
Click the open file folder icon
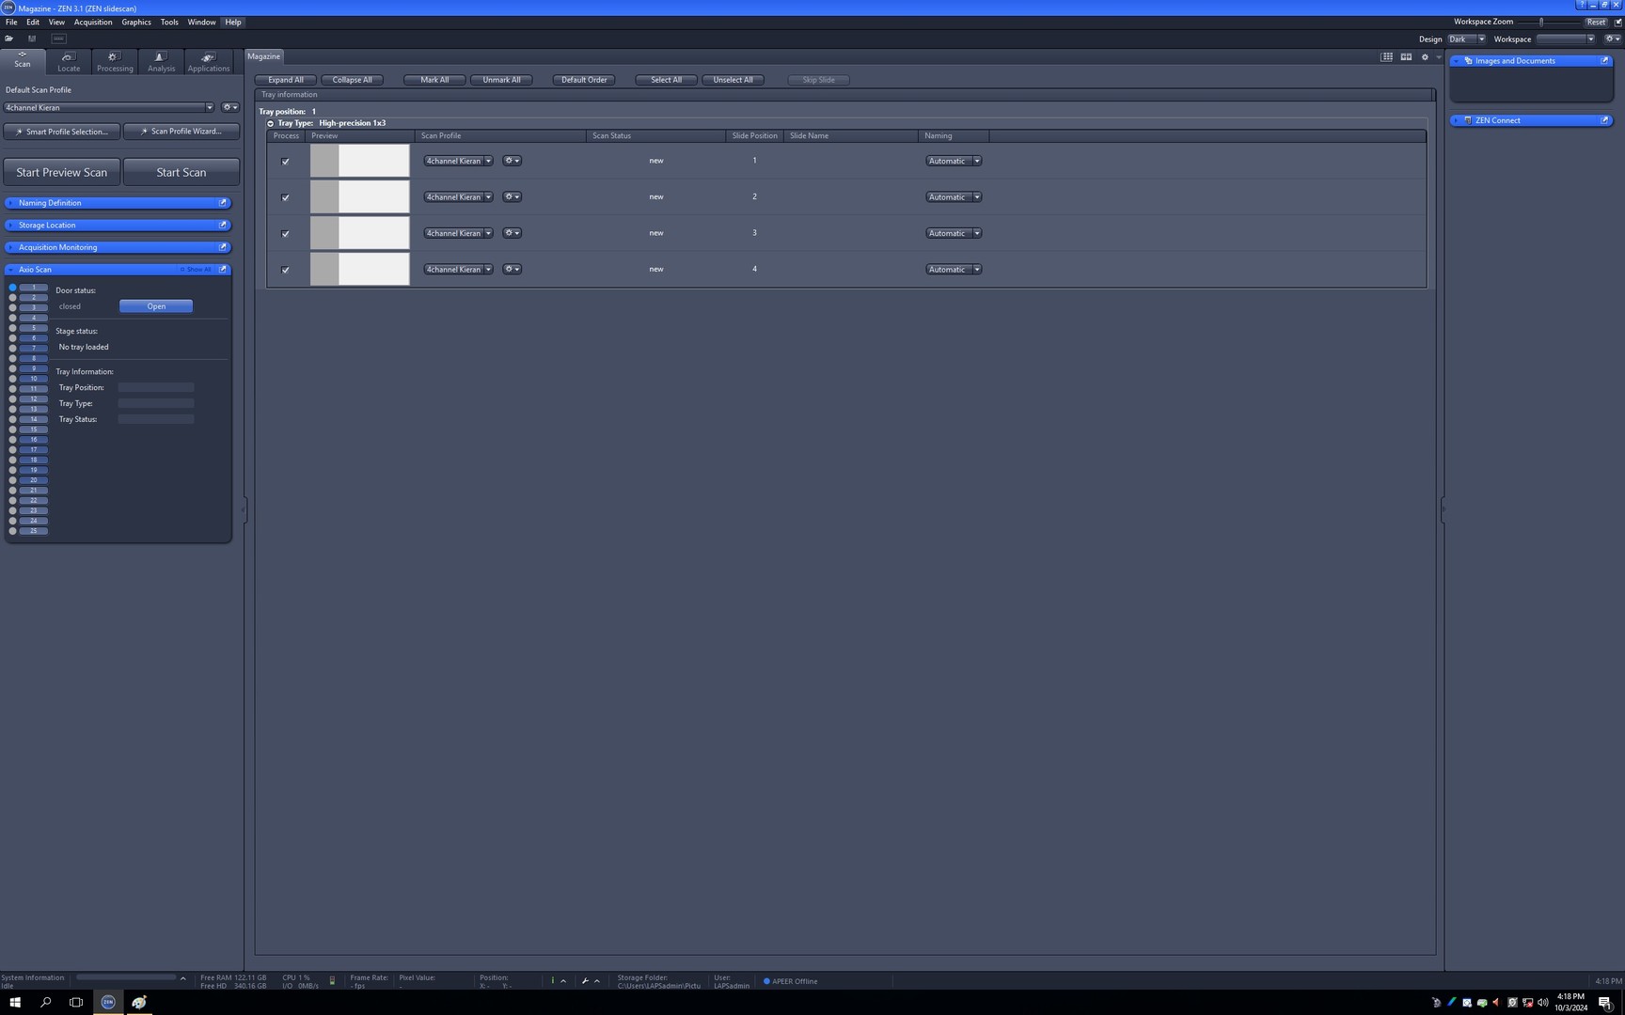[x=9, y=39]
